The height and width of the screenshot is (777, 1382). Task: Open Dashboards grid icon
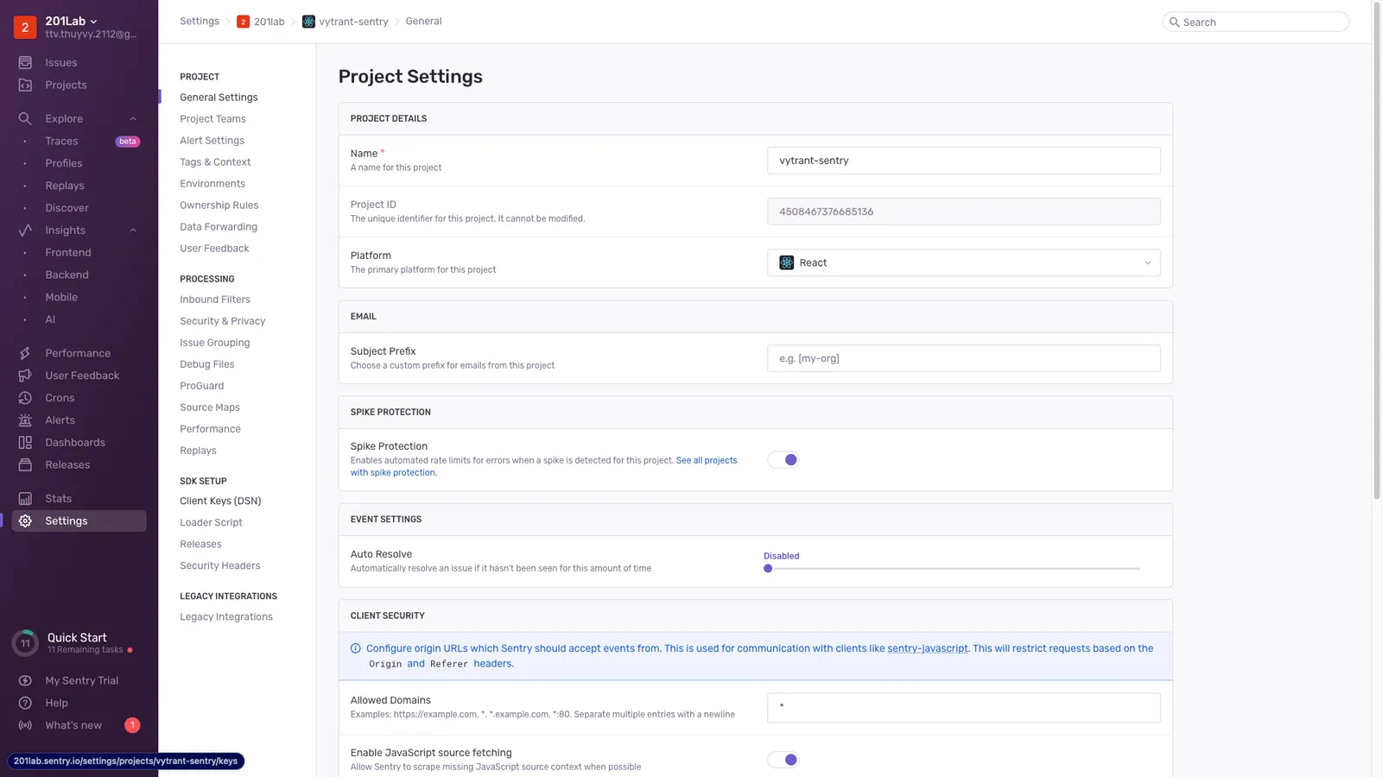tap(25, 442)
